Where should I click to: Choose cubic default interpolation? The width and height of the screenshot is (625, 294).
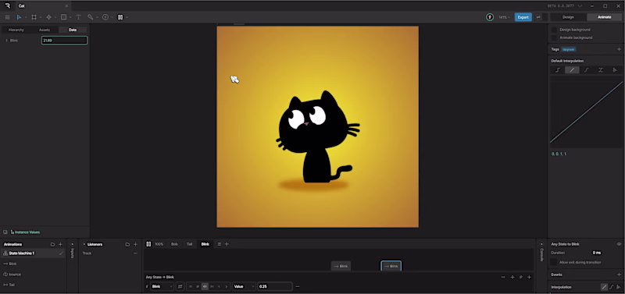pyautogui.click(x=587, y=70)
